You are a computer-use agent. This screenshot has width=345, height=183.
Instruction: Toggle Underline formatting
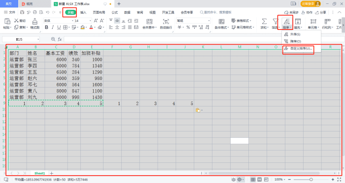(59, 27)
